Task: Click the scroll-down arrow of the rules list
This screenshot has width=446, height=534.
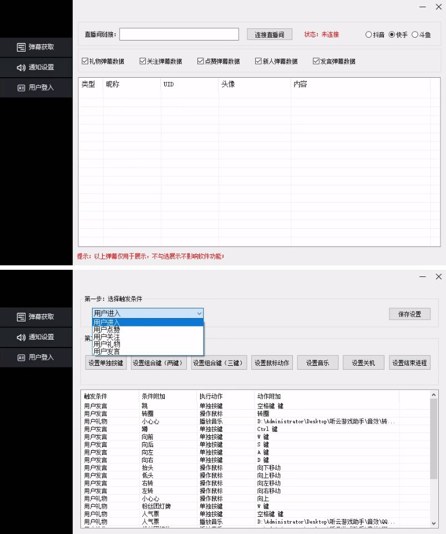Action: [x=434, y=523]
